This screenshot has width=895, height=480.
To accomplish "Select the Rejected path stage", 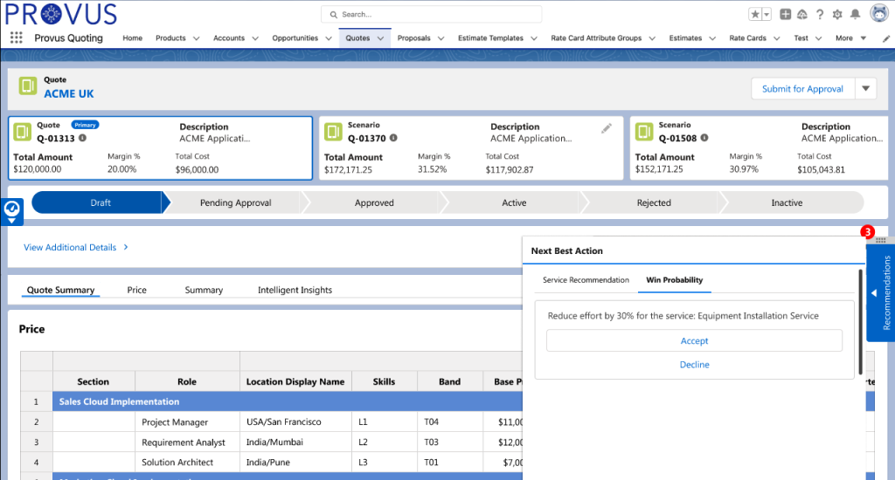I will point(654,202).
